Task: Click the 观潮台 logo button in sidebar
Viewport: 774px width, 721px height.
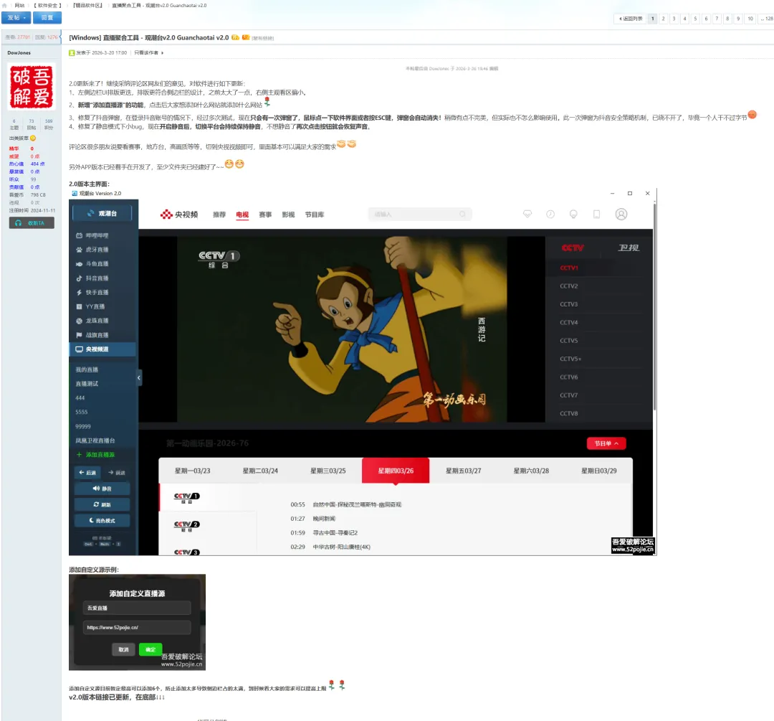Action: (x=102, y=214)
